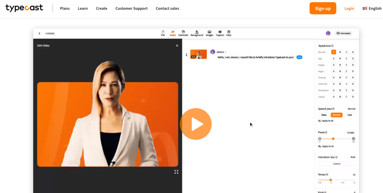Set speech pace to Fast

350,115
